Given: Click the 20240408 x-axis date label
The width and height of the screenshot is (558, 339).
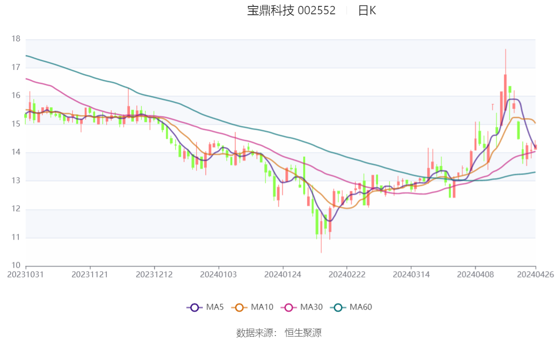Looking at the screenshot, I should pos(475,275).
